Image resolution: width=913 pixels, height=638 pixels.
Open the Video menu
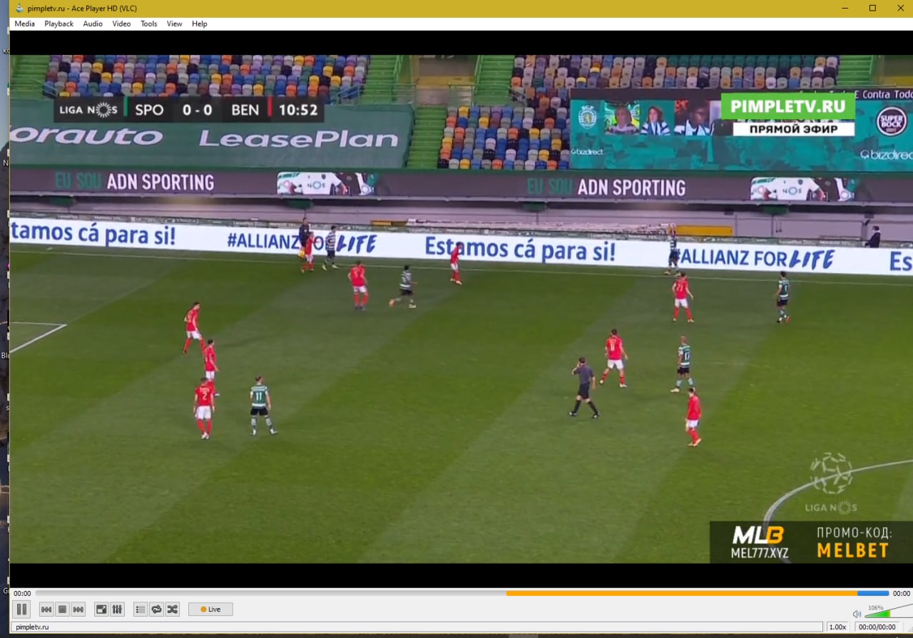[x=121, y=24]
